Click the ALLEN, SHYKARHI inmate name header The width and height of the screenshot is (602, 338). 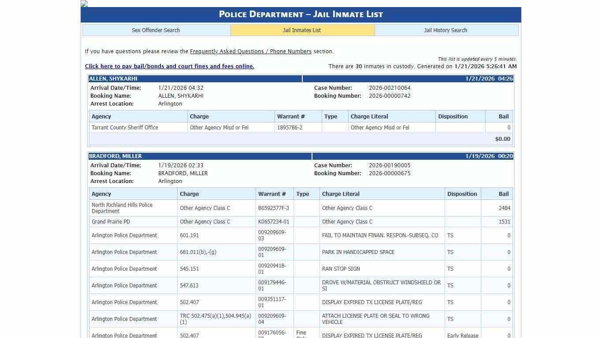click(113, 79)
